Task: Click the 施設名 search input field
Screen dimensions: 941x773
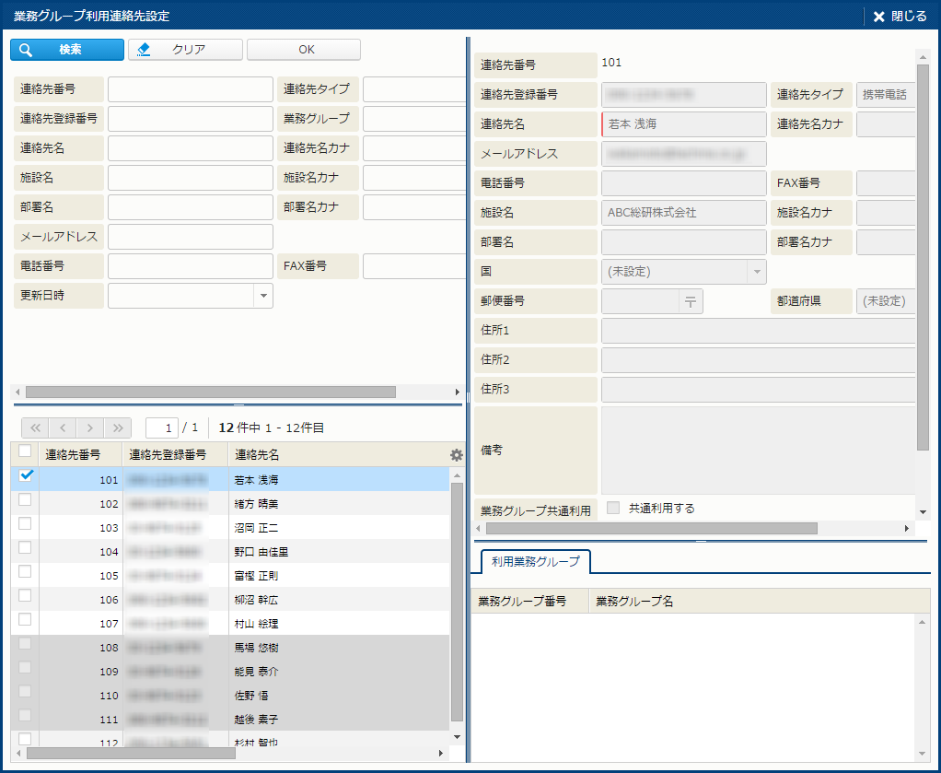Action: 191,178
